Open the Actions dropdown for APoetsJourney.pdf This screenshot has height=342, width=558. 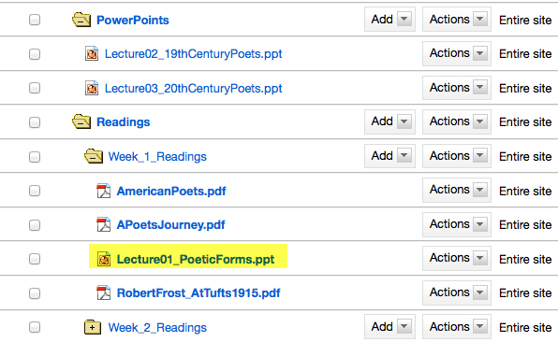457,224
